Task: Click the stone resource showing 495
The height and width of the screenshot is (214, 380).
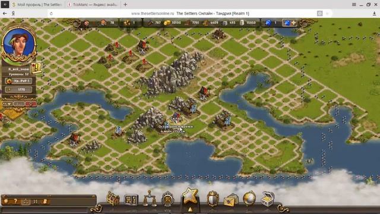Action: (229, 23)
